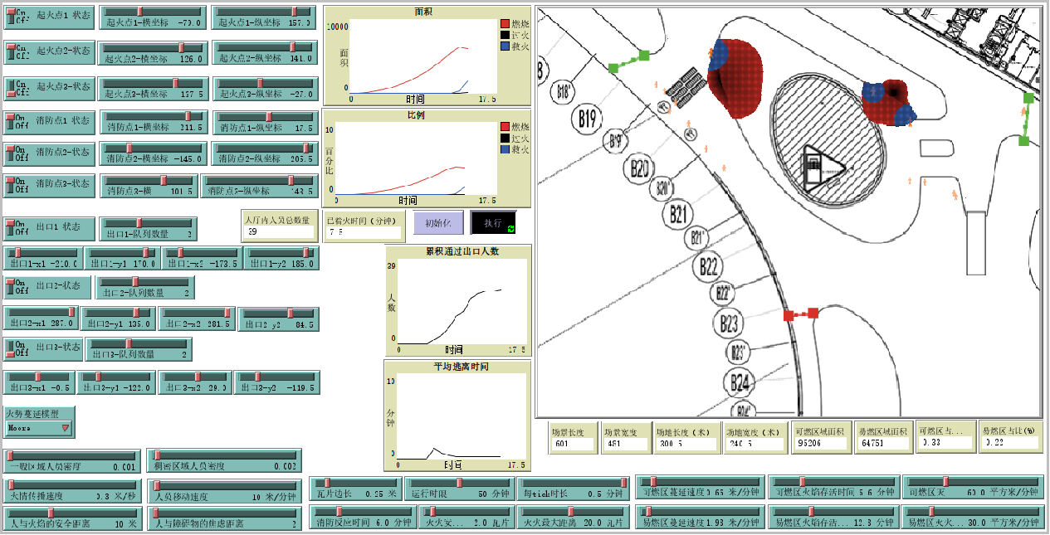Screen dimensions: 1050x535
Task: Toggle the 起火点3-状态 switch
Action: (50, 87)
